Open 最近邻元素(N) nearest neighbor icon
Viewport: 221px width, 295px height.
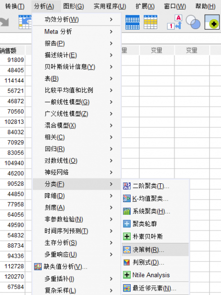127,288
